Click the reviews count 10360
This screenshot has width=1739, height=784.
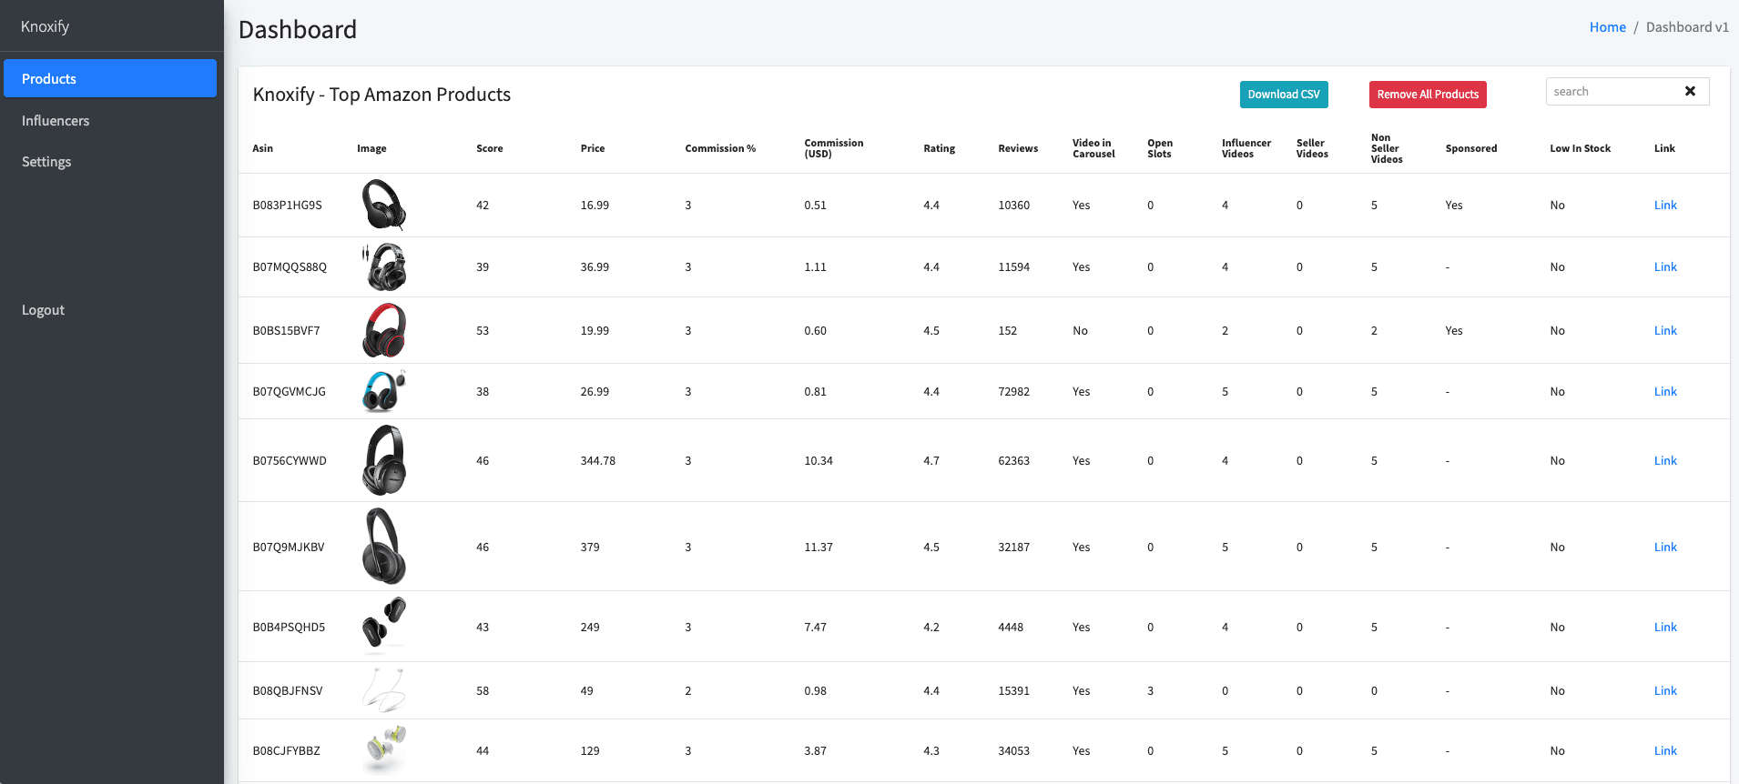[1013, 205]
